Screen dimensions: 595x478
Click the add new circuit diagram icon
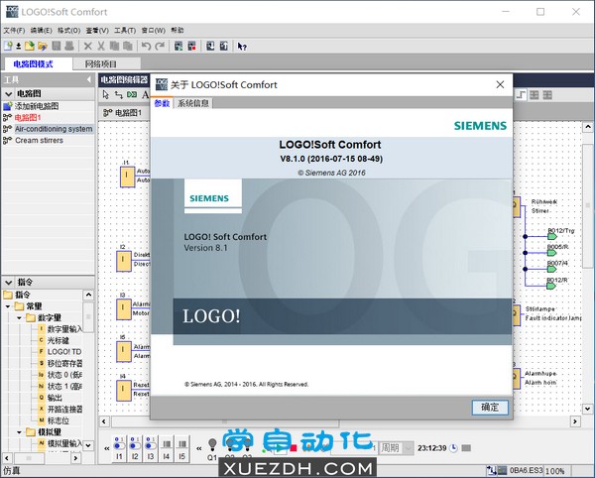8,106
